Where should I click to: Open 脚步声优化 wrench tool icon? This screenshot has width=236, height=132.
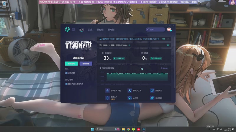tap(130, 91)
